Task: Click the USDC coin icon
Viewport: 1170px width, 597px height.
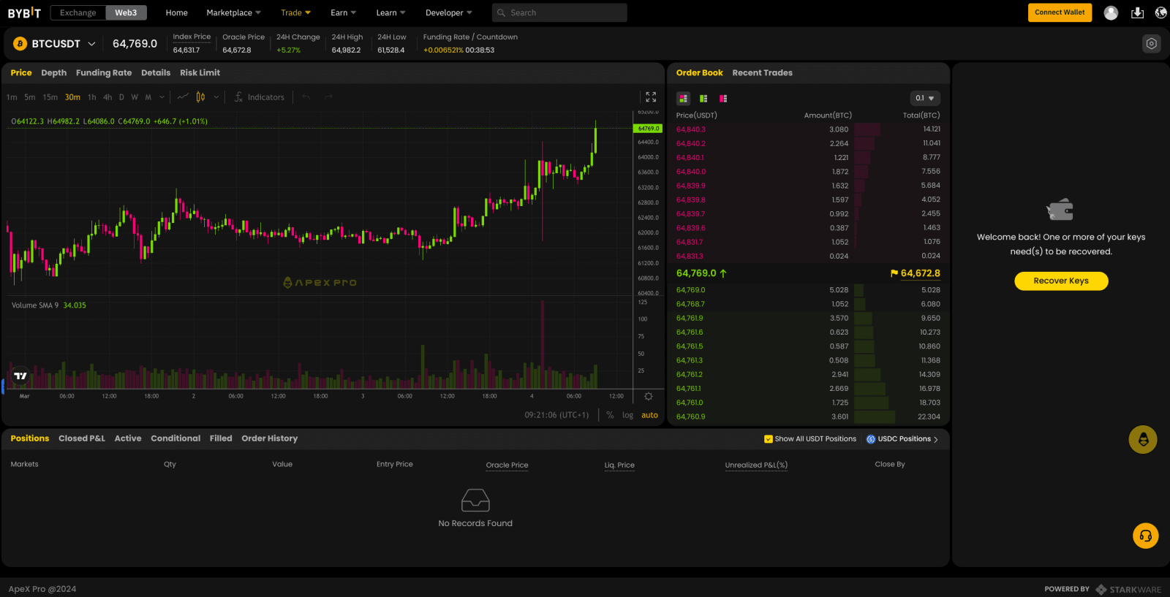Action: click(871, 439)
